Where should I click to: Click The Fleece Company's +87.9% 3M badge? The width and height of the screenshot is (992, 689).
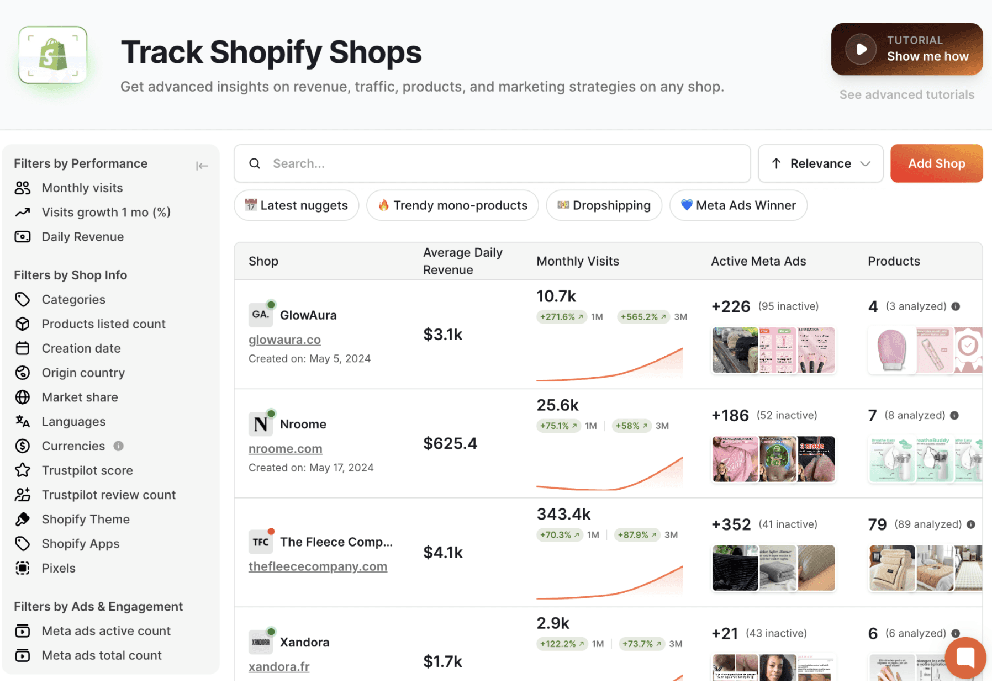637,535
